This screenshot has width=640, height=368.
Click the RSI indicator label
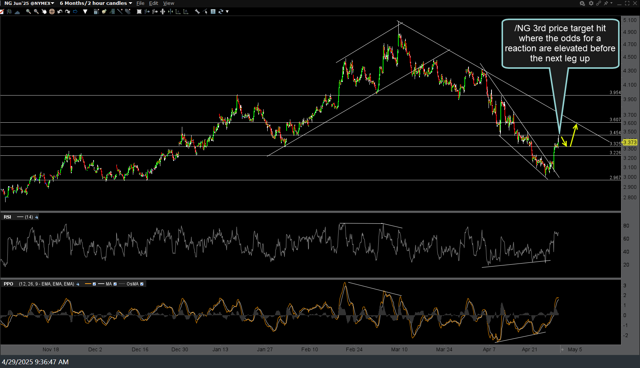pyautogui.click(x=7, y=217)
